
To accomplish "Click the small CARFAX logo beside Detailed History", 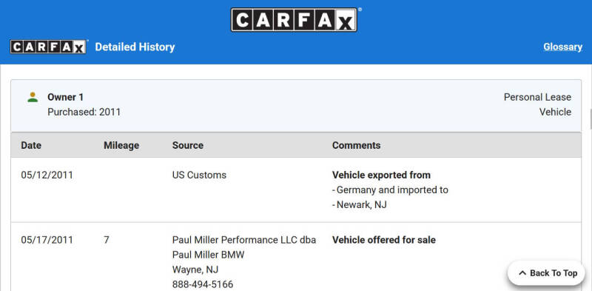I will point(48,47).
